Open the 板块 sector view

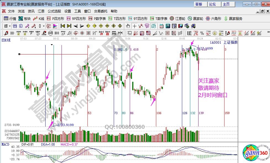pyautogui.click(x=24, y=19)
